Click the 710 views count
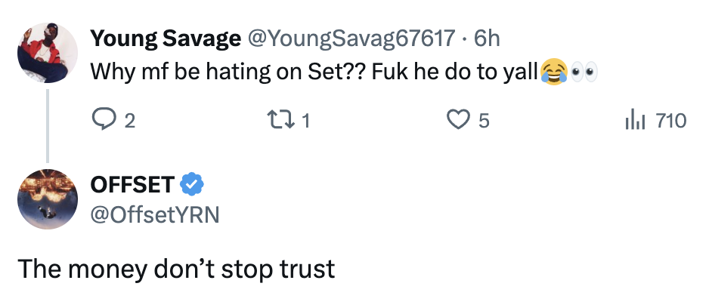The image size is (709, 308). [670, 121]
